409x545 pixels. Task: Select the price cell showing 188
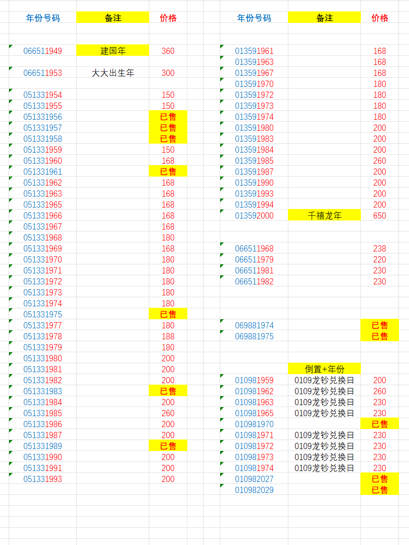(168, 336)
